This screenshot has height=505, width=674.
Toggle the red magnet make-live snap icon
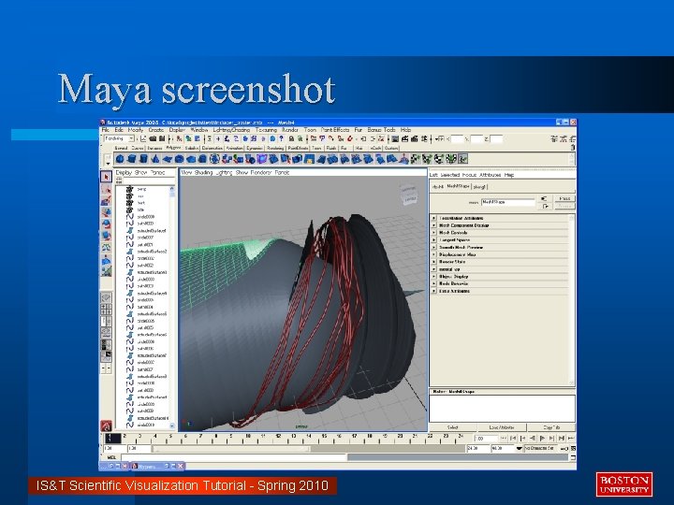click(349, 138)
